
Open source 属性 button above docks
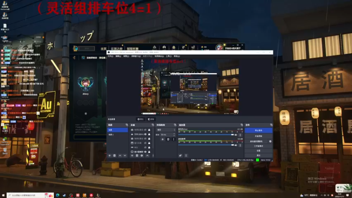coord(140,119)
